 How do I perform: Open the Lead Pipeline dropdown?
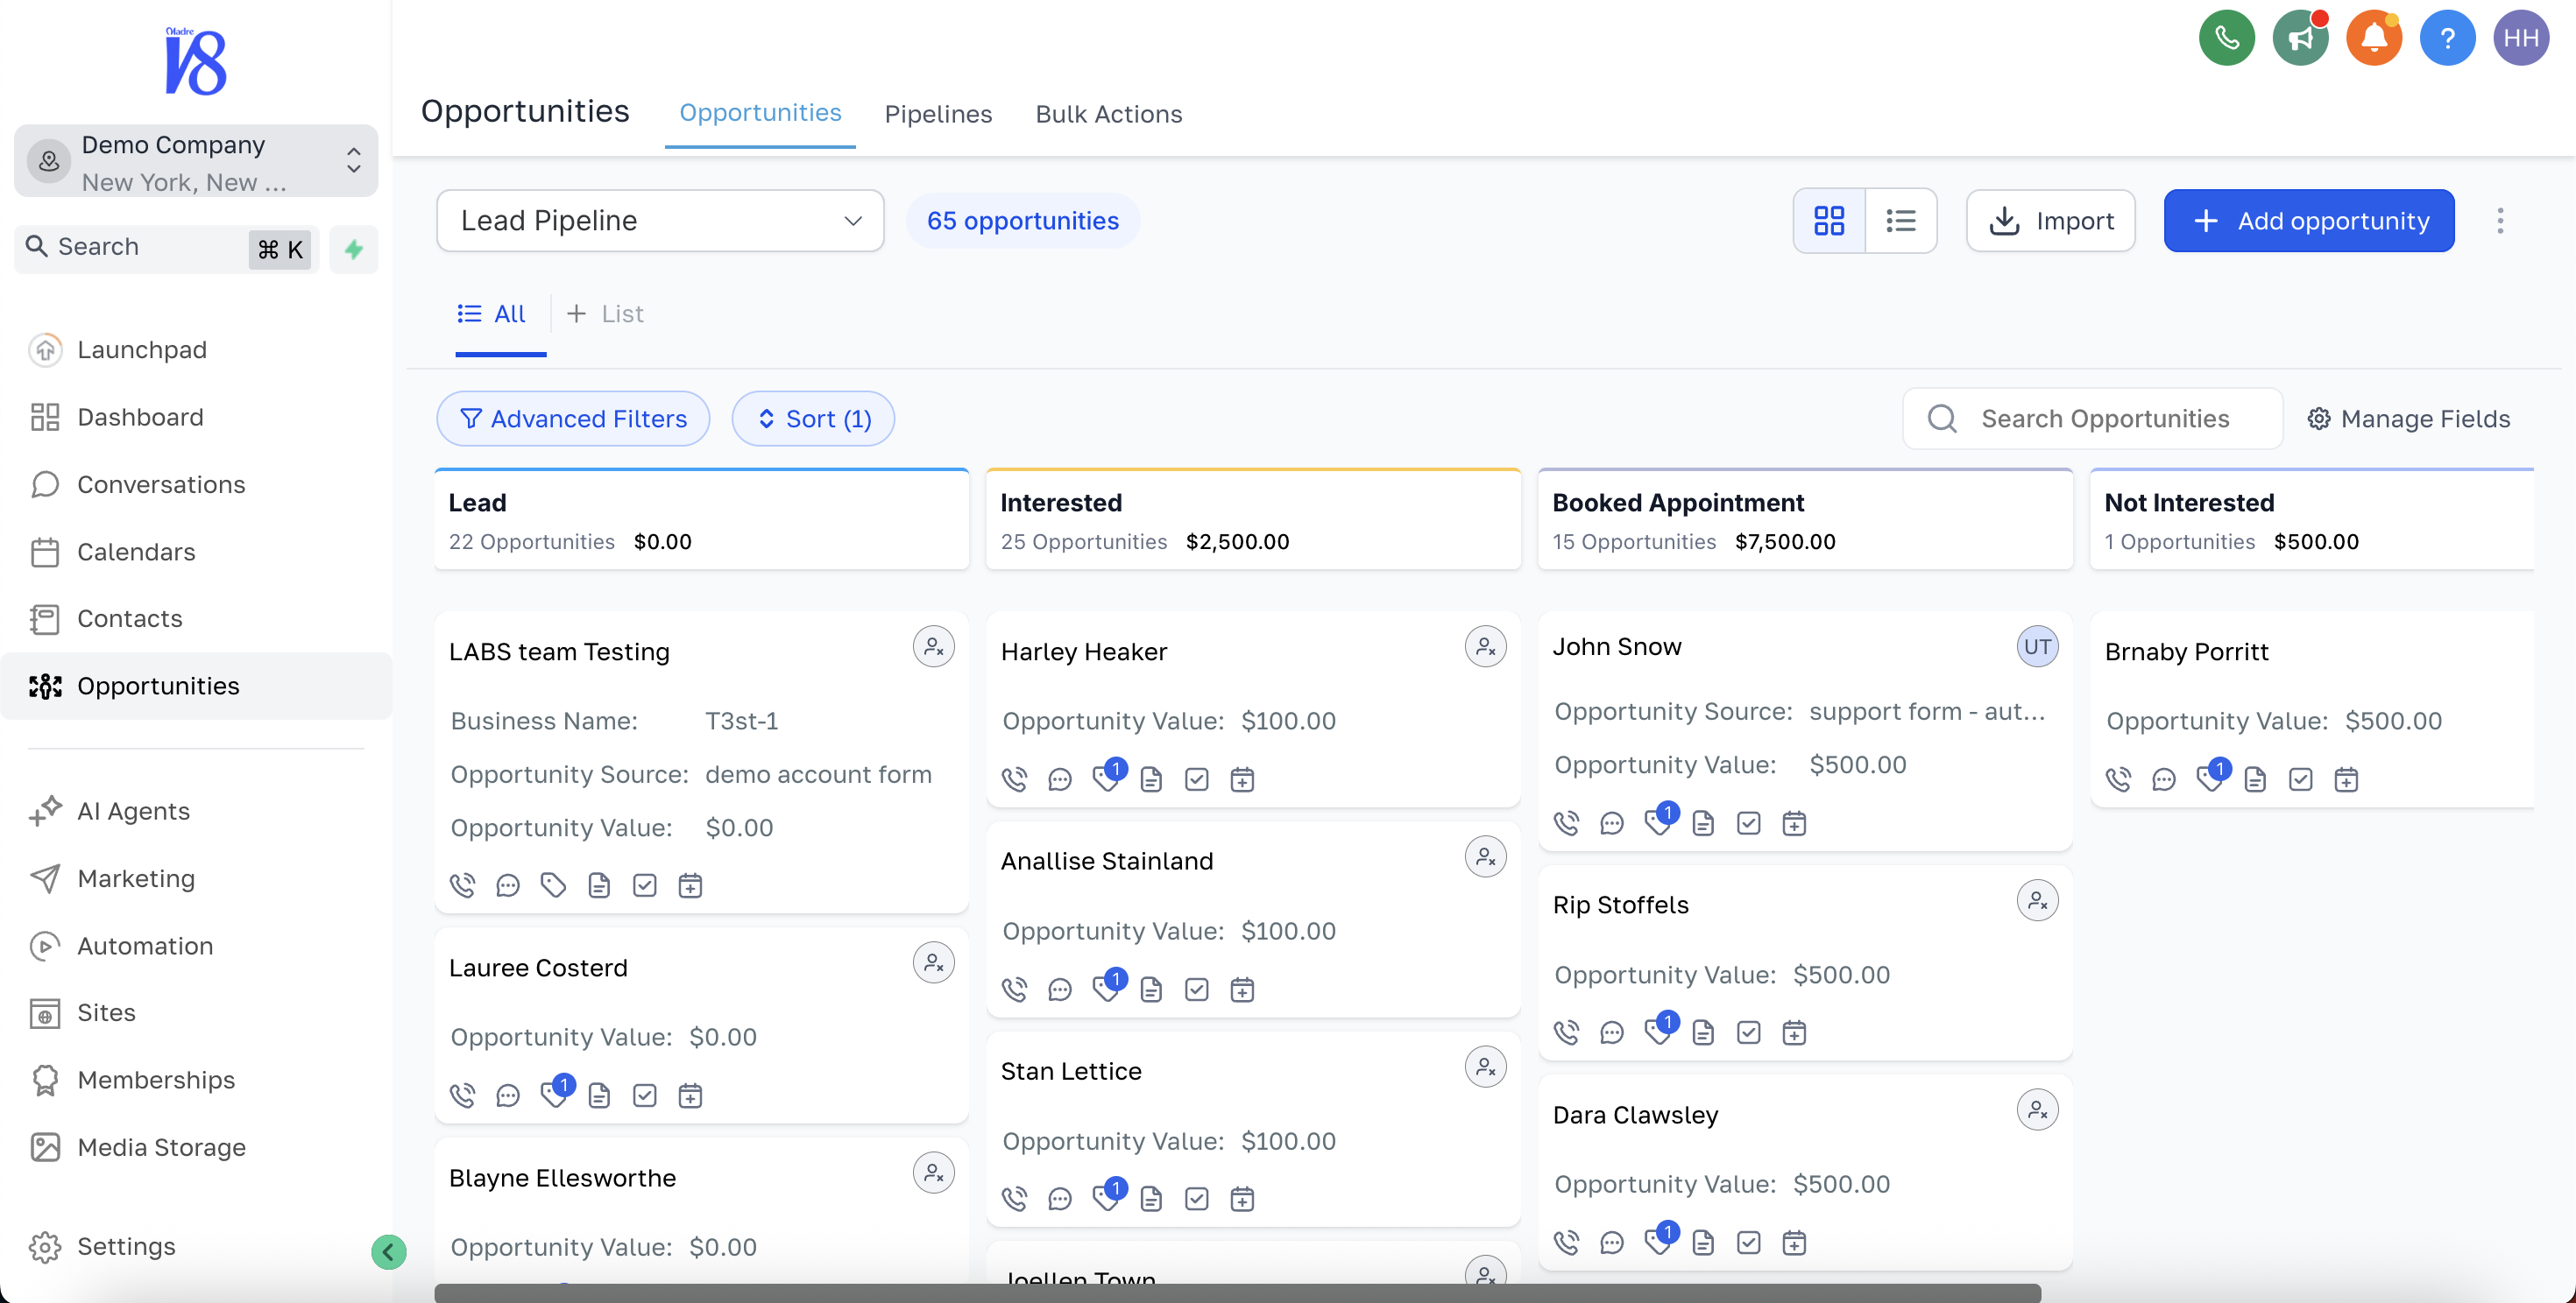[660, 220]
